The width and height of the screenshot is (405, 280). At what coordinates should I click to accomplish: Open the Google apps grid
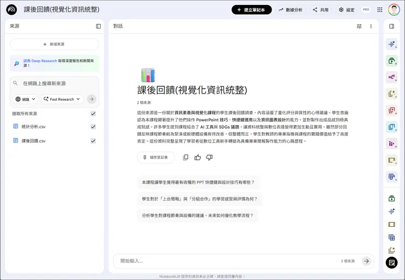click(380, 10)
